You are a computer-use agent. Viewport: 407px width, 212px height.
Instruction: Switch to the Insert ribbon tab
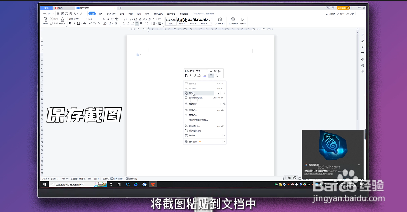[101, 14]
